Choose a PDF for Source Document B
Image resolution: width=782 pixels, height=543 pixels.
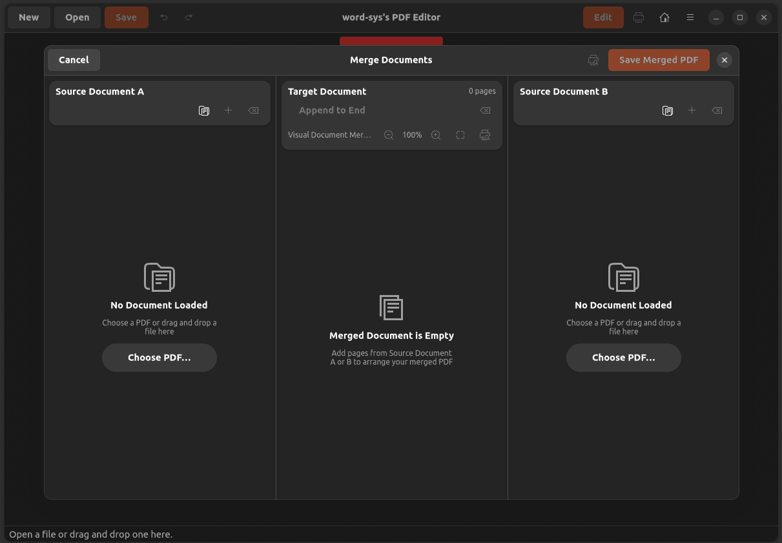(624, 358)
